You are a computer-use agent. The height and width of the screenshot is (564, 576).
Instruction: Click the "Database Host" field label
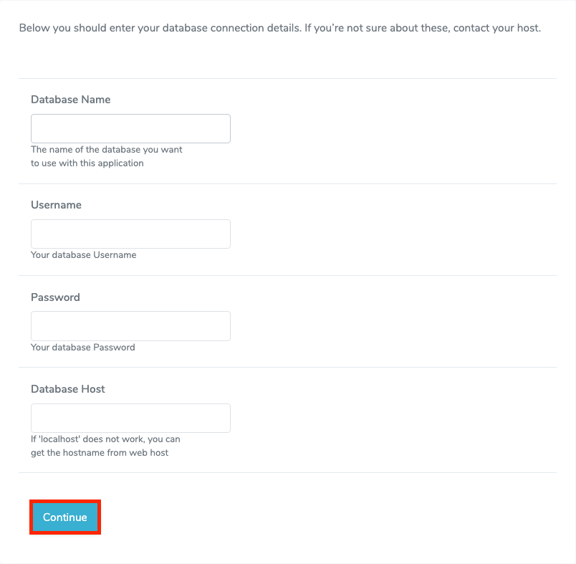pos(68,389)
